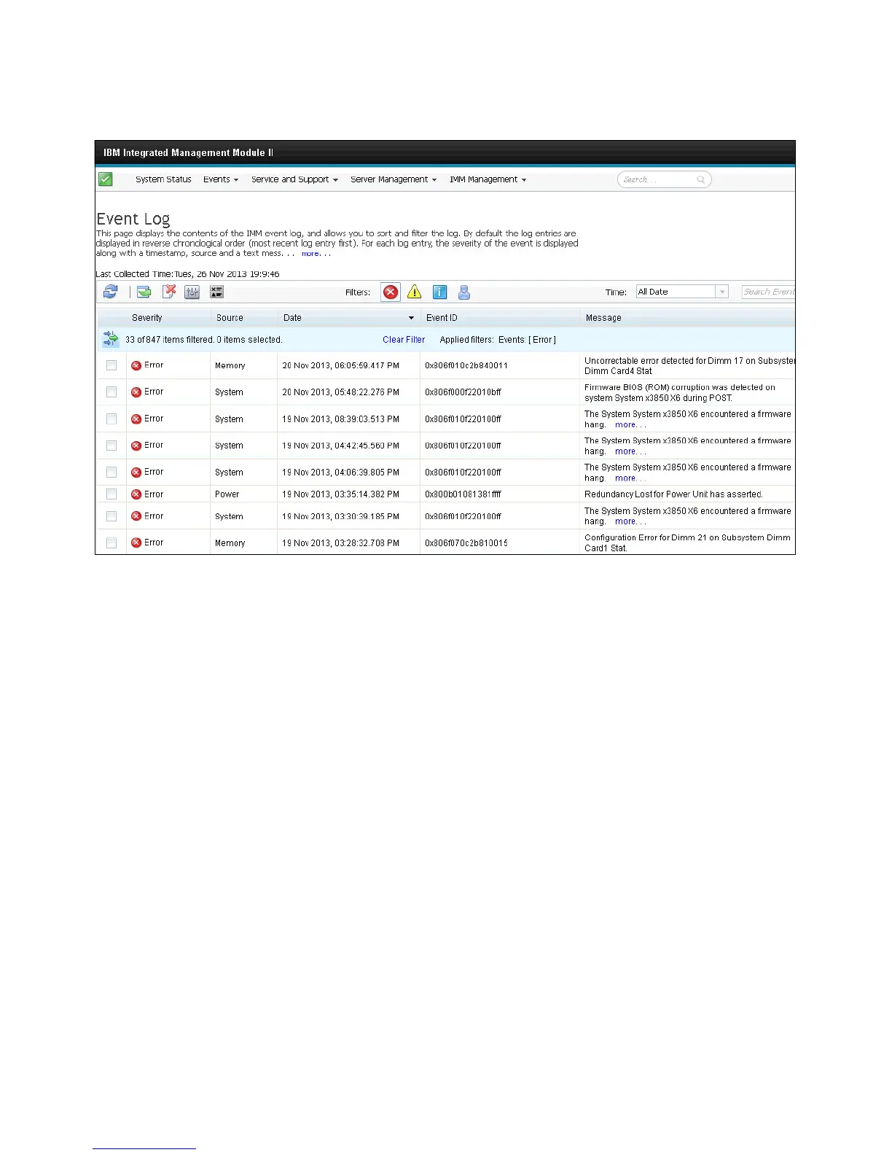
Task: Sort by the Message column header
Action: click(x=603, y=318)
